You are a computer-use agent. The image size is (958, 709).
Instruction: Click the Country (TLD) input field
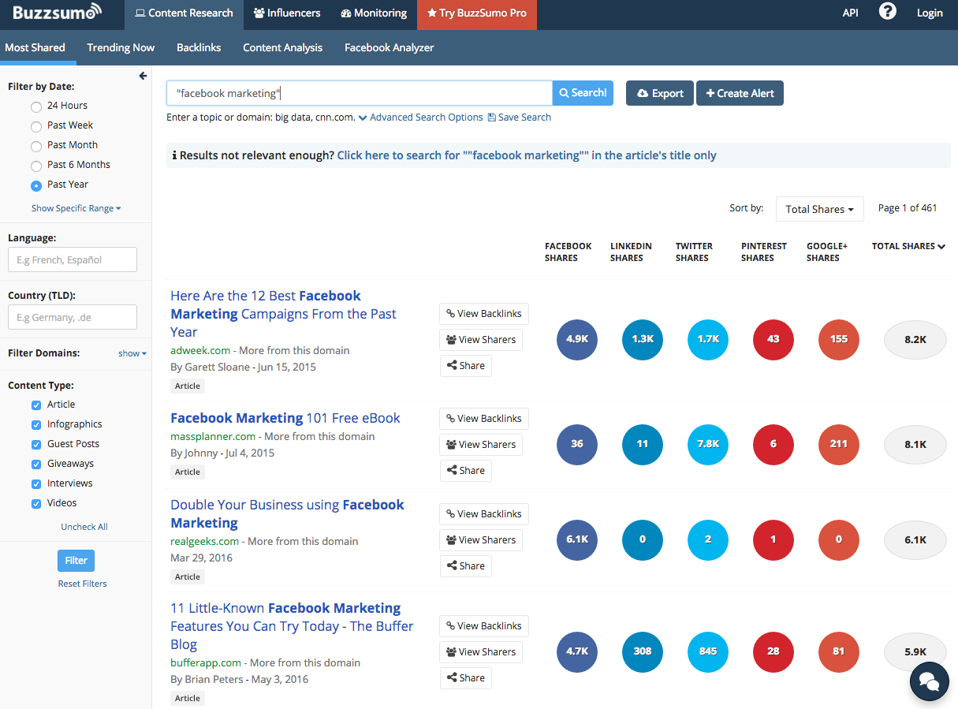tap(73, 317)
